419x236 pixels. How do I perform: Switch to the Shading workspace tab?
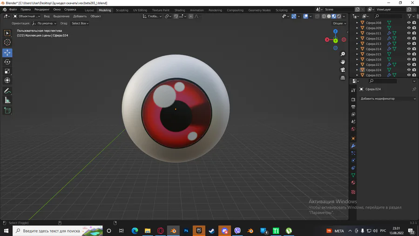pos(180,10)
